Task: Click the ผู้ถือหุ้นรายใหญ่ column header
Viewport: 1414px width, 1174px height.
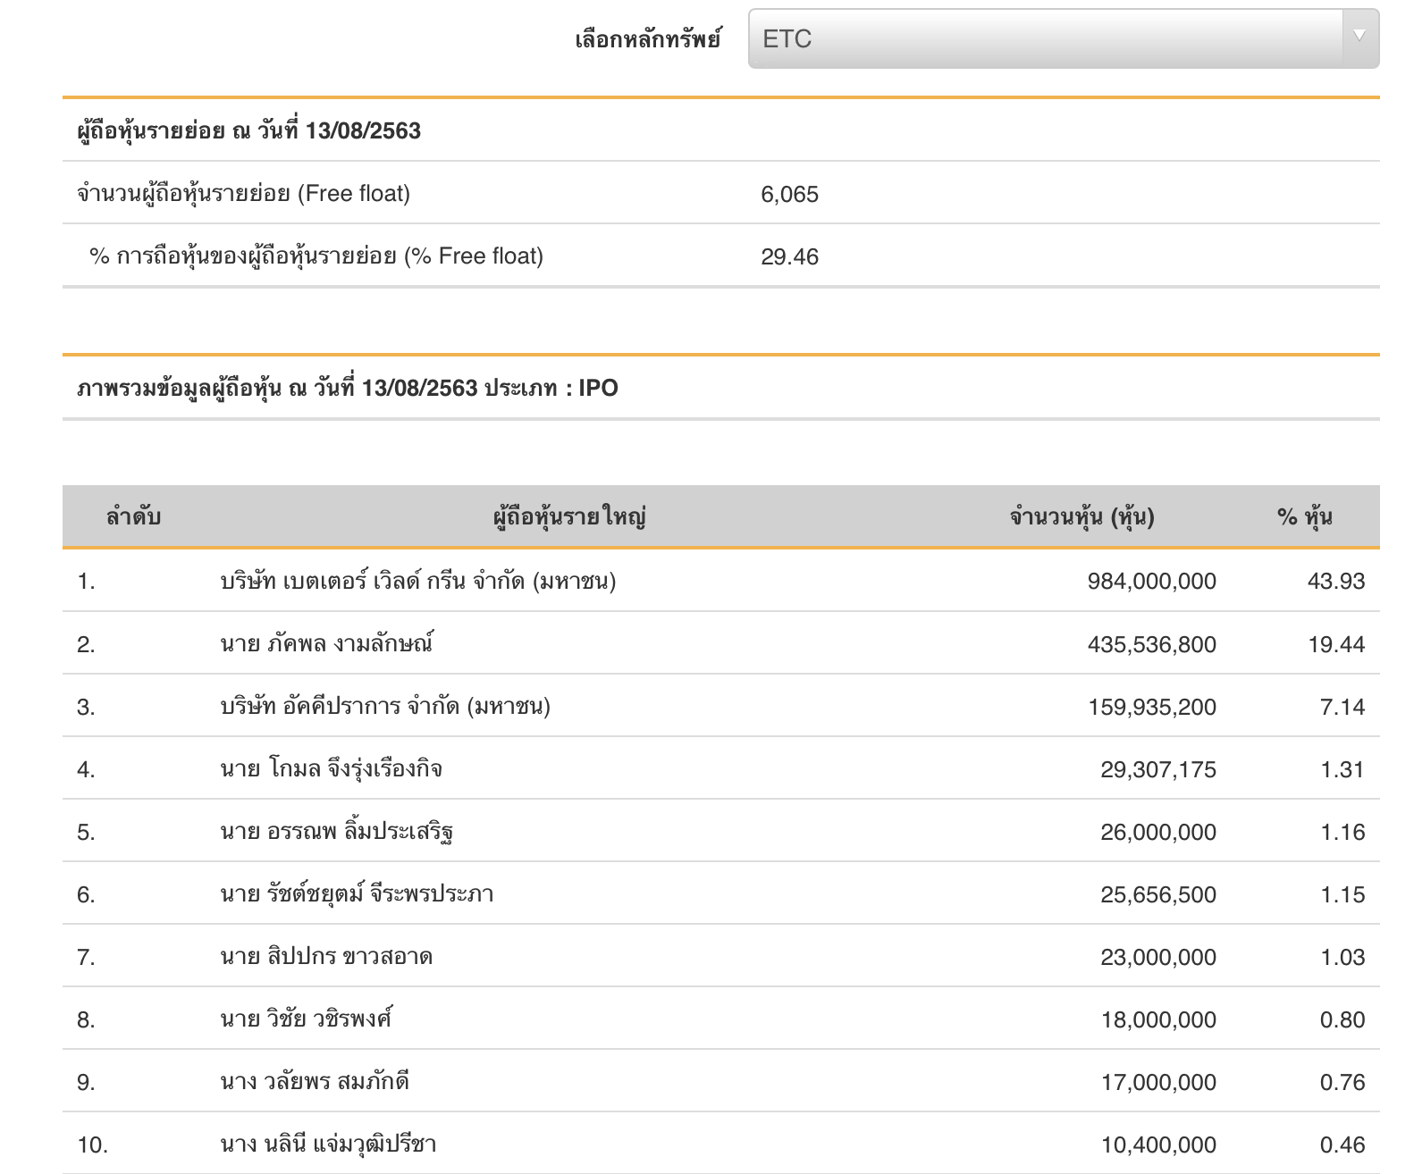Action: (569, 516)
